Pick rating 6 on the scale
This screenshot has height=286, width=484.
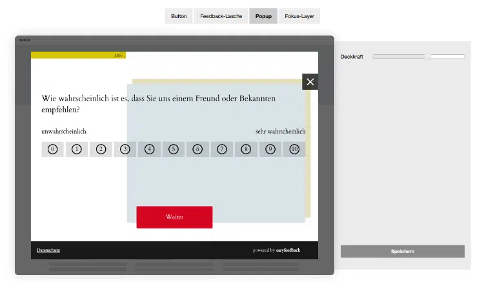pos(197,149)
